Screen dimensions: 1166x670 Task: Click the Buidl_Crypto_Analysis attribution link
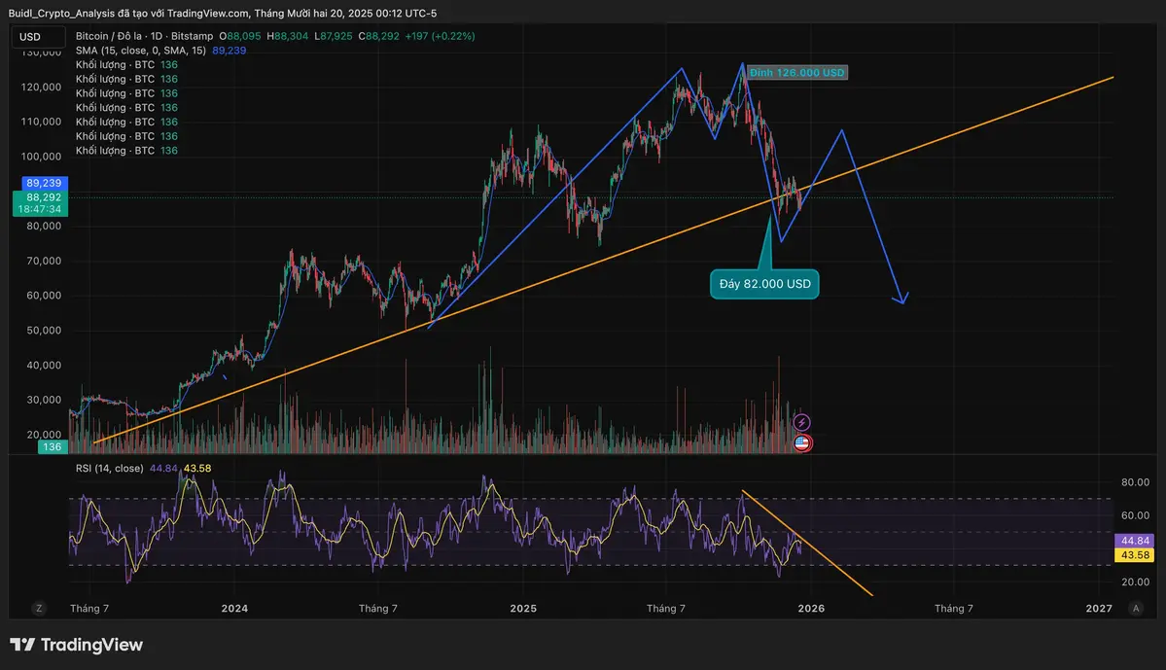click(63, 13)
